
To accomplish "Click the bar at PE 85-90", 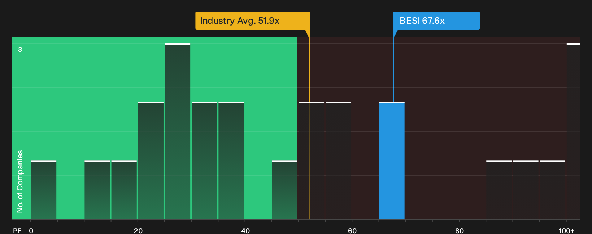I will click(x=499, y=190).
